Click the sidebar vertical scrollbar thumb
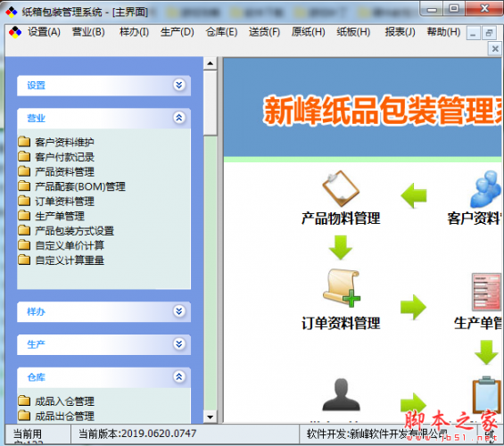 211,103
